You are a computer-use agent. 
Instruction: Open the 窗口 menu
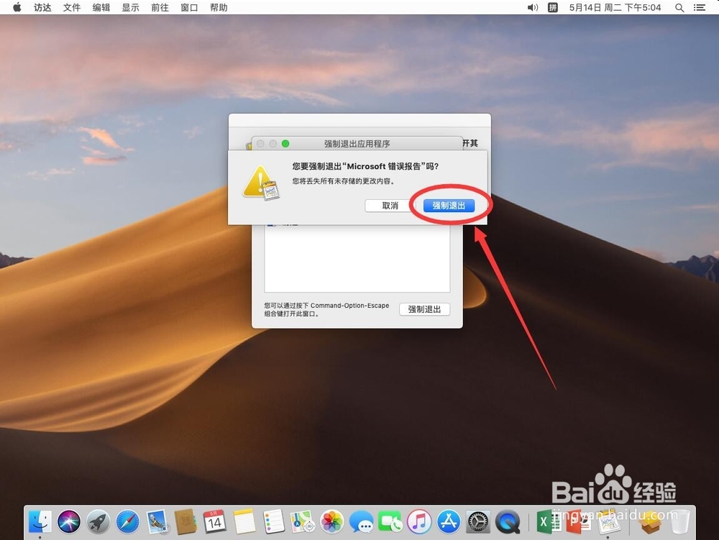pyautogui.click(x=189, y=7)
